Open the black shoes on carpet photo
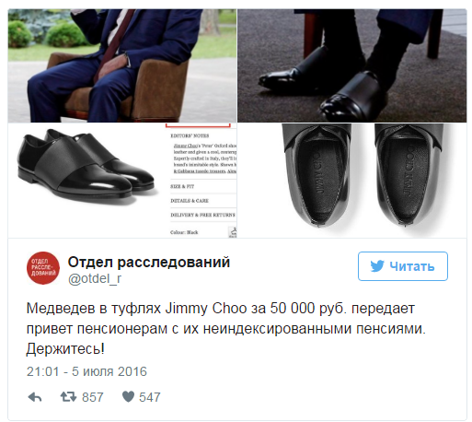The image size is (472, 422). point(352,65)
